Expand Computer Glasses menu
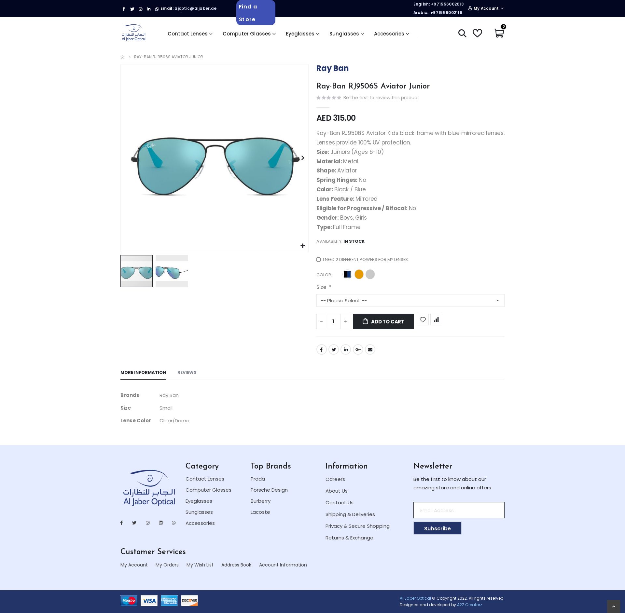The height and width of the screenshot is (613, 625). click(x=249, y=34)
